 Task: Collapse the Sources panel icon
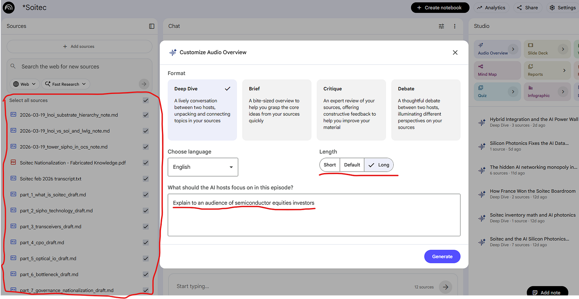pos(152,26)
